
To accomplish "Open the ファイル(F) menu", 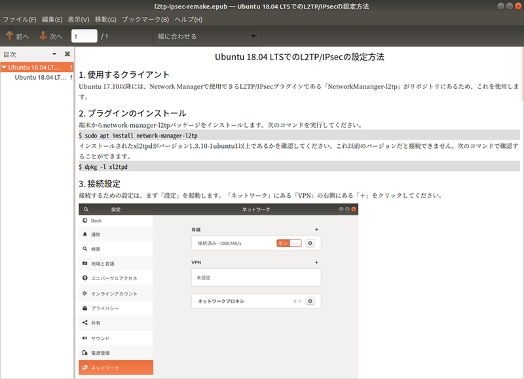I will click(20, 19).
